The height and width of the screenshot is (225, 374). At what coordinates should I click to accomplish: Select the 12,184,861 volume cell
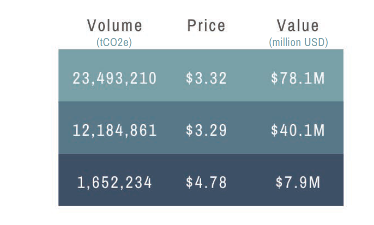pyautogui.click(x=115, y=130)
